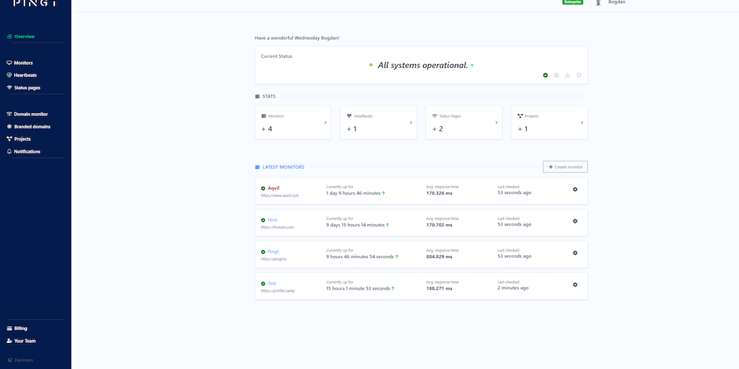Click the warning triangle status icon
Viewport: 739px width, 369px height.
[x=567, y=75]
